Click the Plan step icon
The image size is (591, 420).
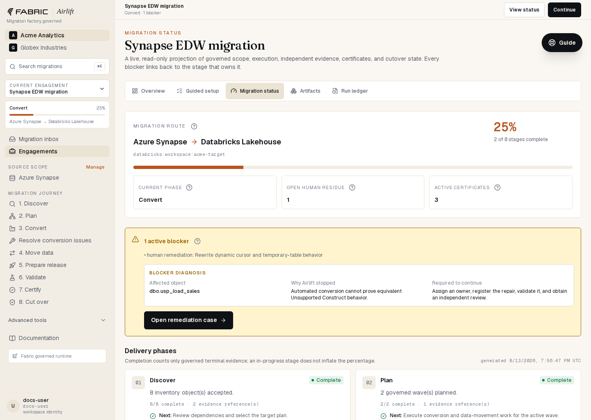coord(12,216)
